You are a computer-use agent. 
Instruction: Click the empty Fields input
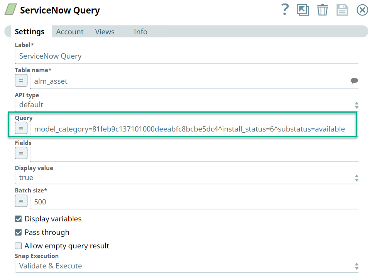pyautogui.click(x=194, y=154)
